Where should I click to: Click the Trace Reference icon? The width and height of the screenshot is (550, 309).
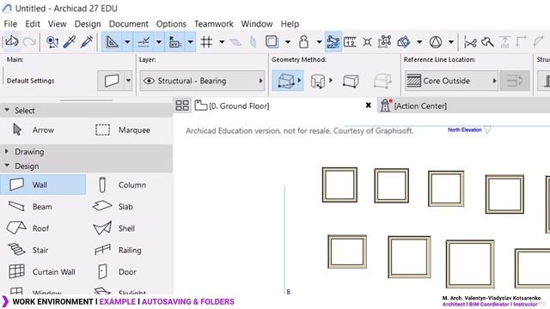pyautogui.click(x=272, y=42)
